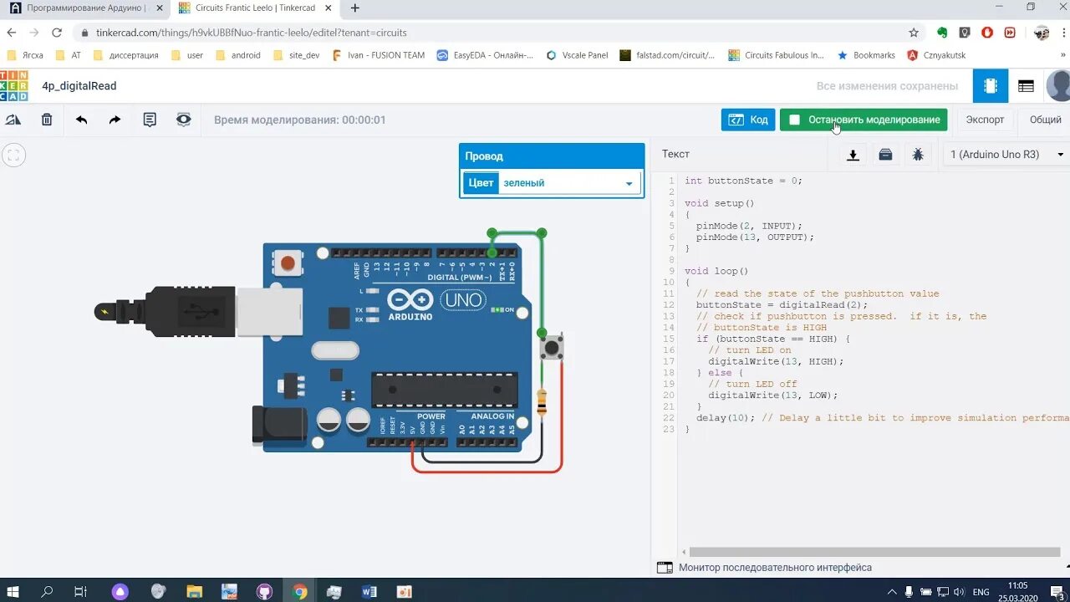Switch input language ENG in the tray

pos(981,591)
